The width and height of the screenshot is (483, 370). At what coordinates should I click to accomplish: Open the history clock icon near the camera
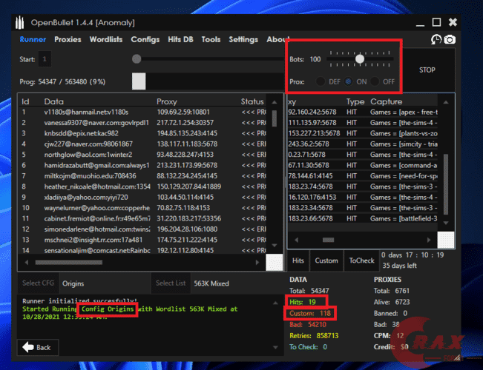[x=436, y=39]
